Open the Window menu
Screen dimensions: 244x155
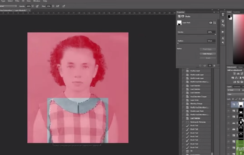(x=37, y=1)
